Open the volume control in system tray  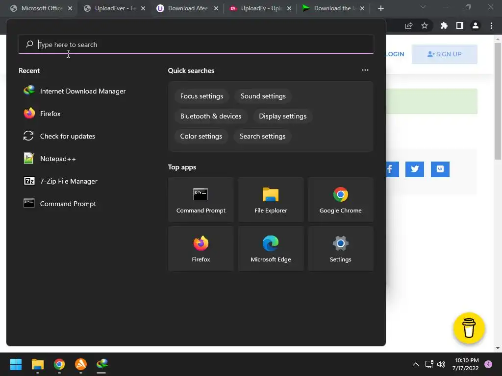pyautogui.click(x=441, y=364)
